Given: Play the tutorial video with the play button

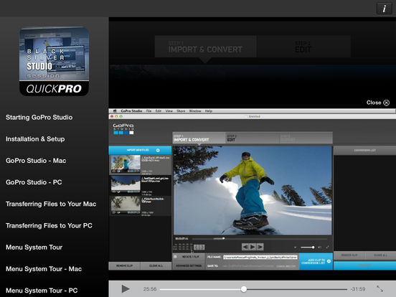Looking at the screenshot, I should pyautogui.click(x=126, y=288).
